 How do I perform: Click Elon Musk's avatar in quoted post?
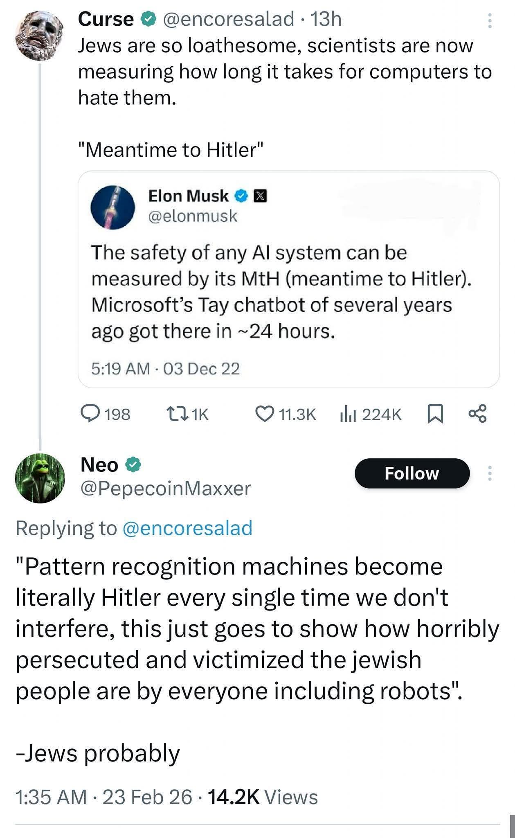coord(113,207)
